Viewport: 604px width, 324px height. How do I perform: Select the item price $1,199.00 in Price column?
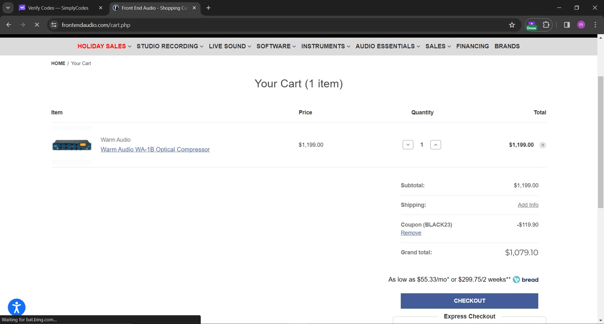[x=311, y=145]
